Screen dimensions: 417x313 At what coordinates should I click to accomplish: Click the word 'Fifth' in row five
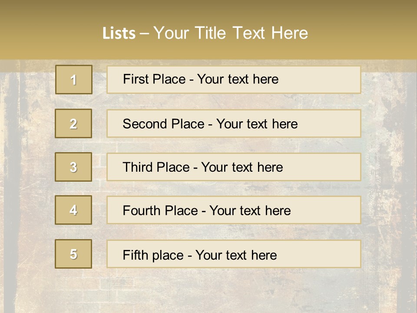pos(136,255)
